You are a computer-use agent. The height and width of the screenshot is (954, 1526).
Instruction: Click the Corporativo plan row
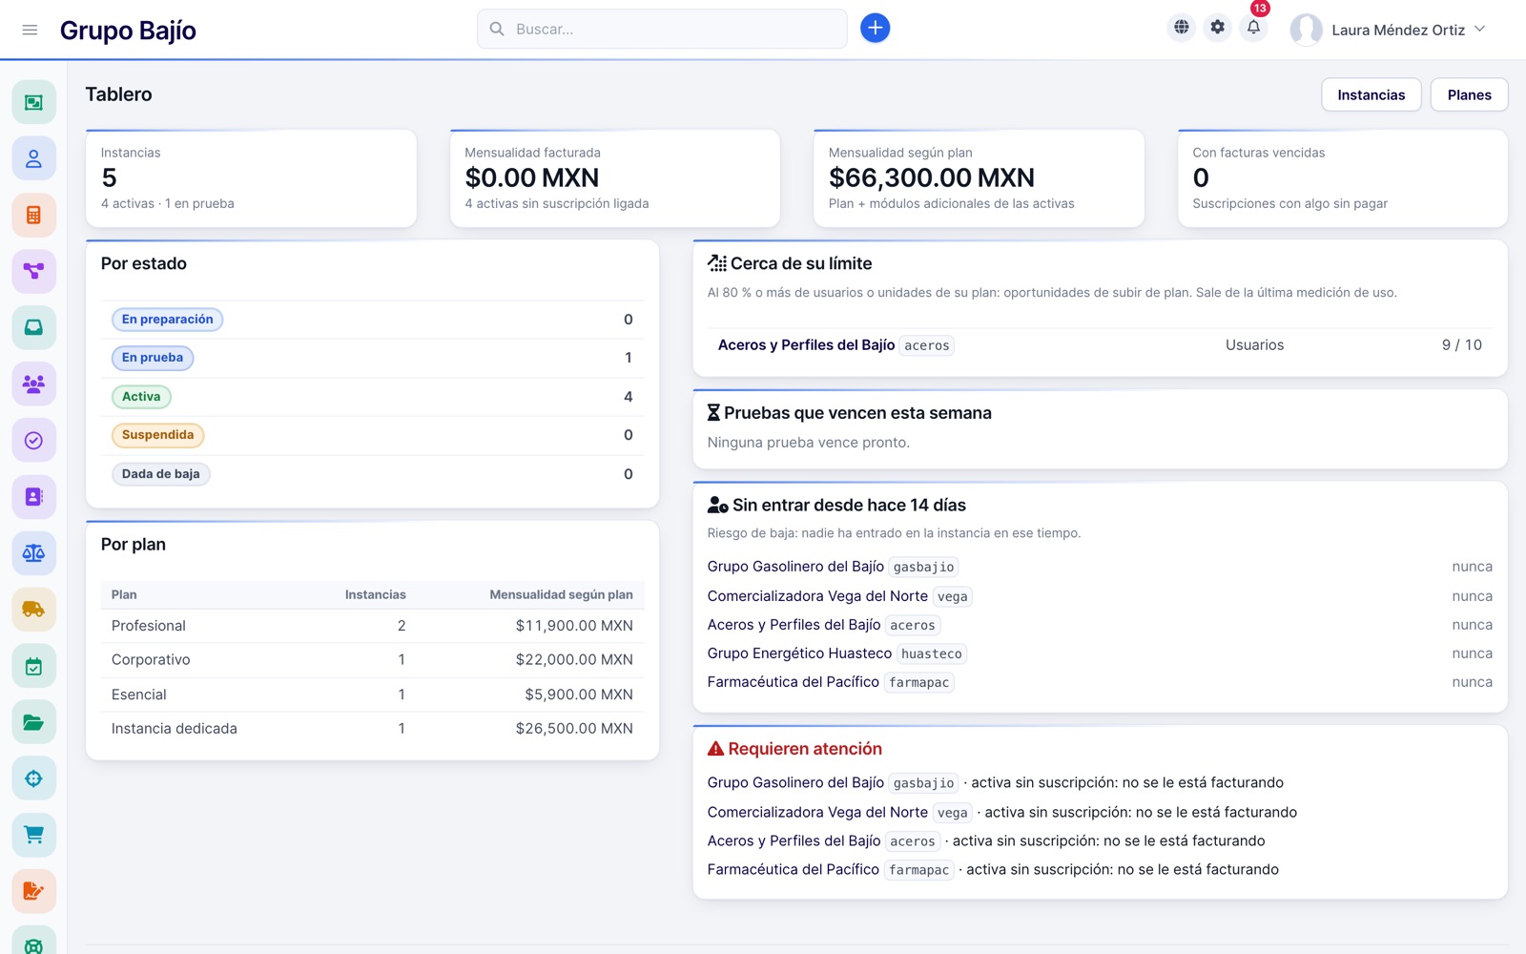pyautogui.click(x=372, y=660)
